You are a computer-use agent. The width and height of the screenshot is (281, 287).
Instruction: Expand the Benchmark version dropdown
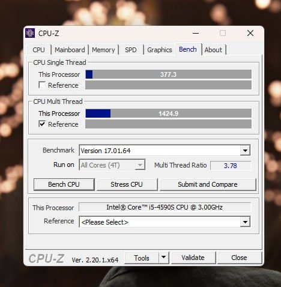[x=245, y=150]
